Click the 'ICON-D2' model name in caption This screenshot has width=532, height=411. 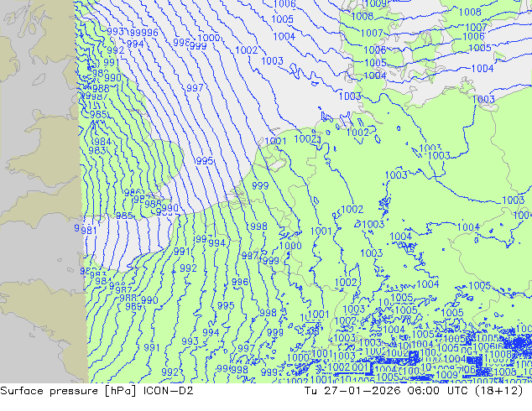pyautogui.click(x=169, y=391)
